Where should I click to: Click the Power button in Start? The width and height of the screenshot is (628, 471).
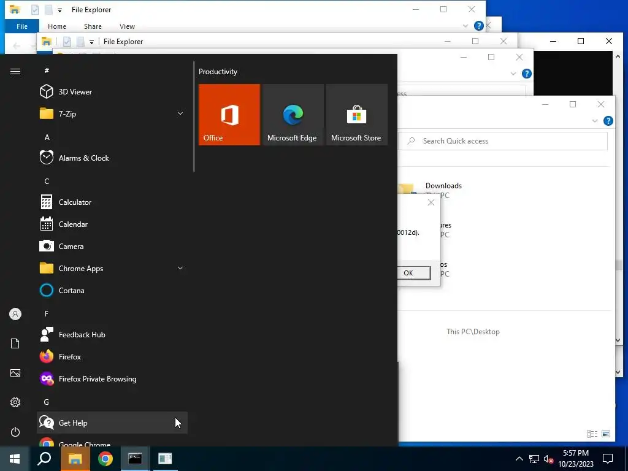pos(15,432)
